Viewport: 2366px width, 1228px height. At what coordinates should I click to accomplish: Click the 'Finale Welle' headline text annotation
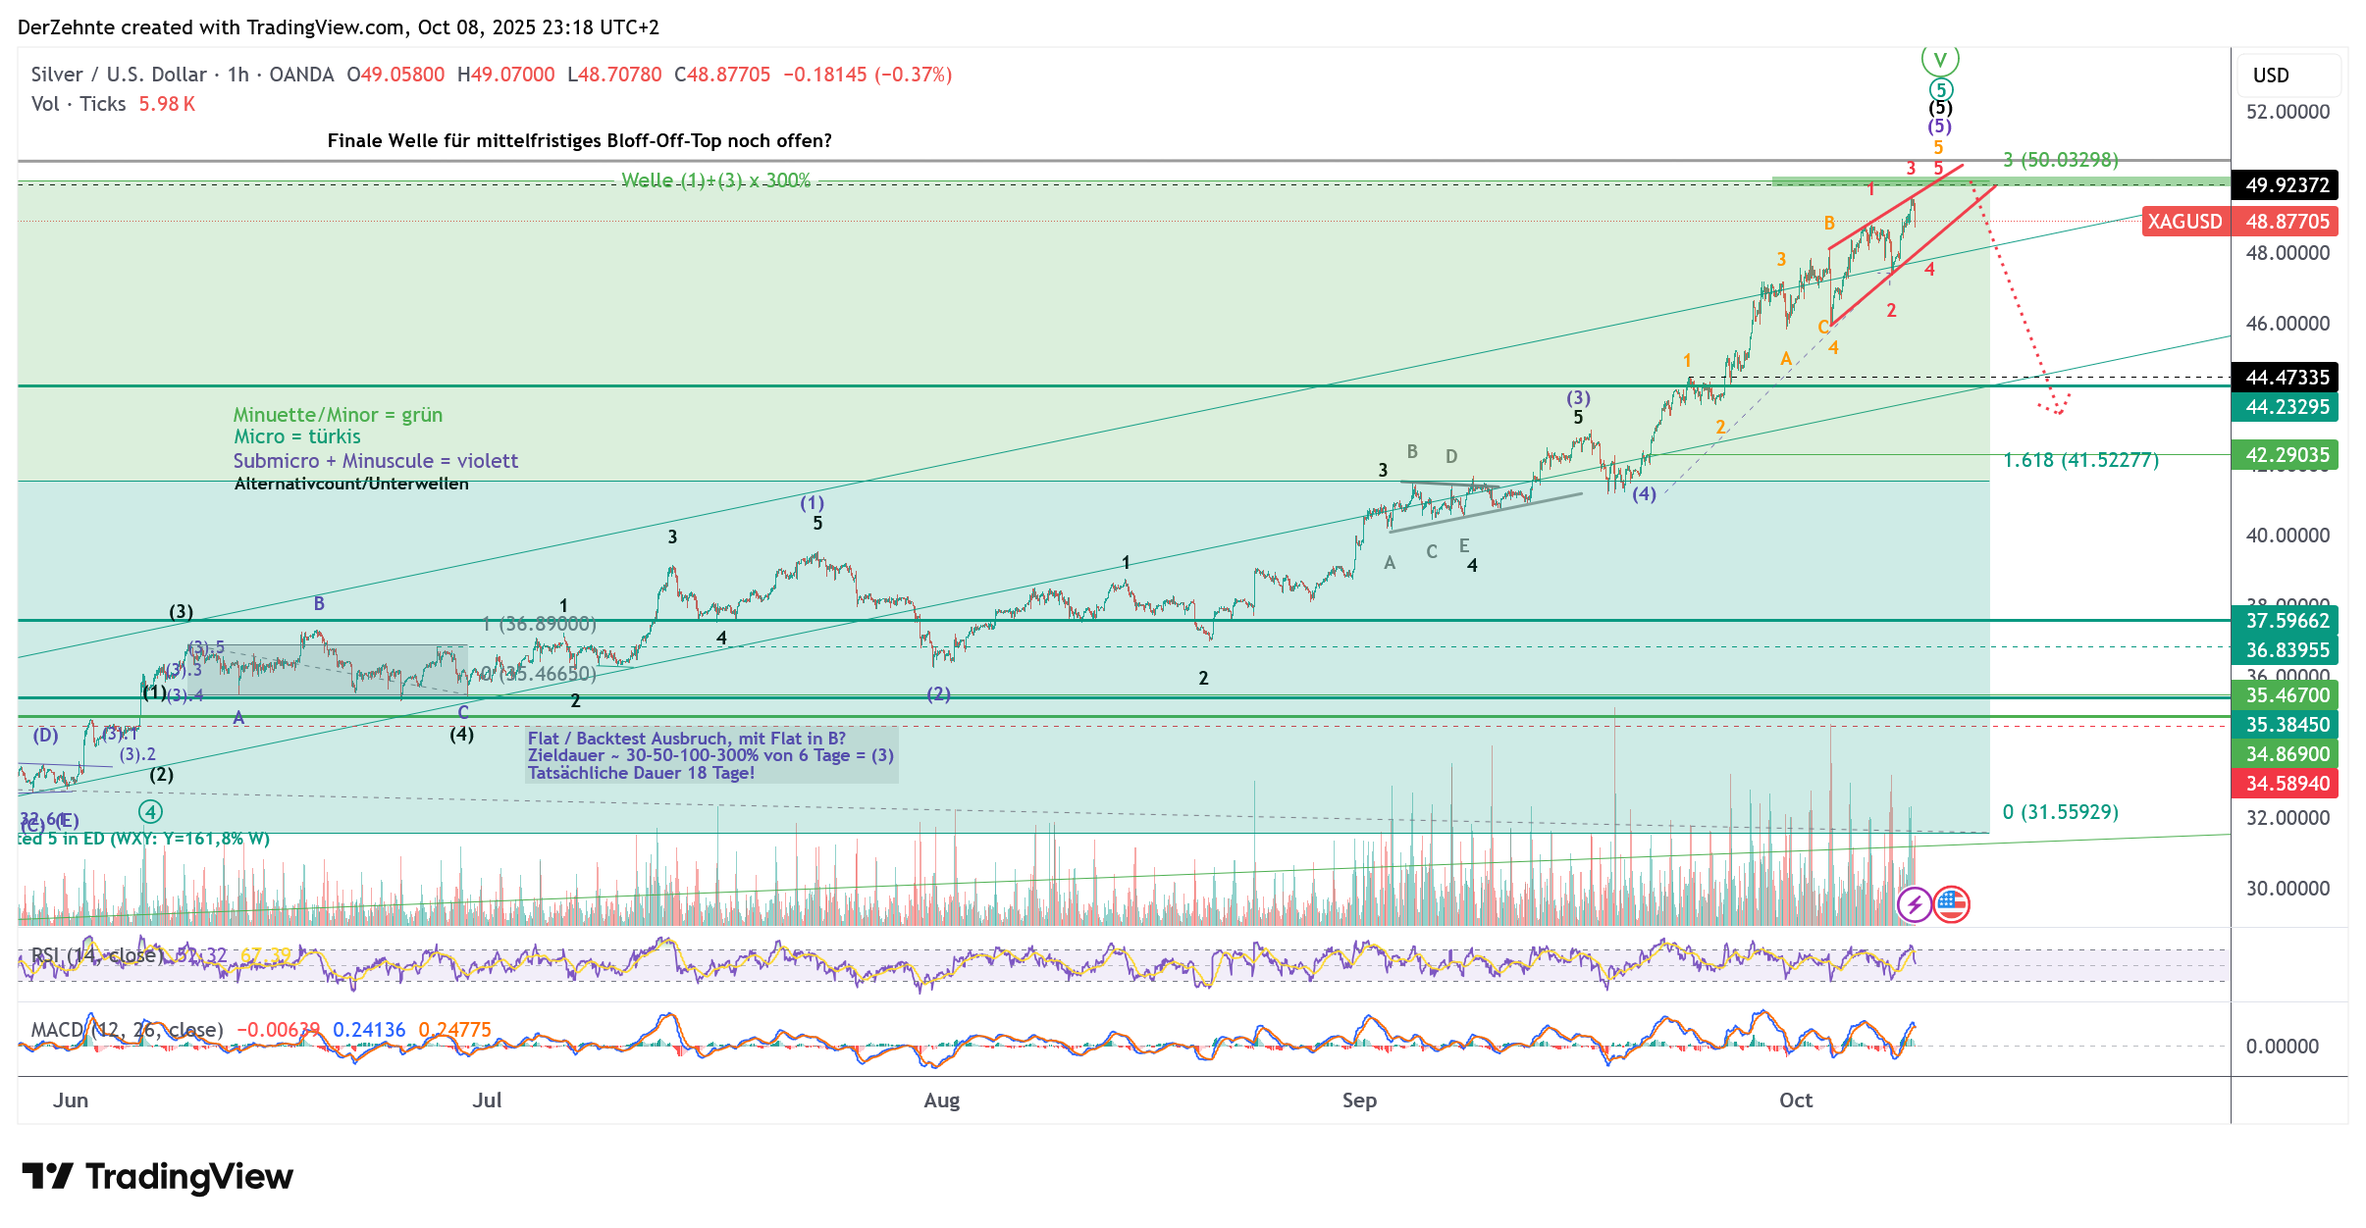point(579,141)
